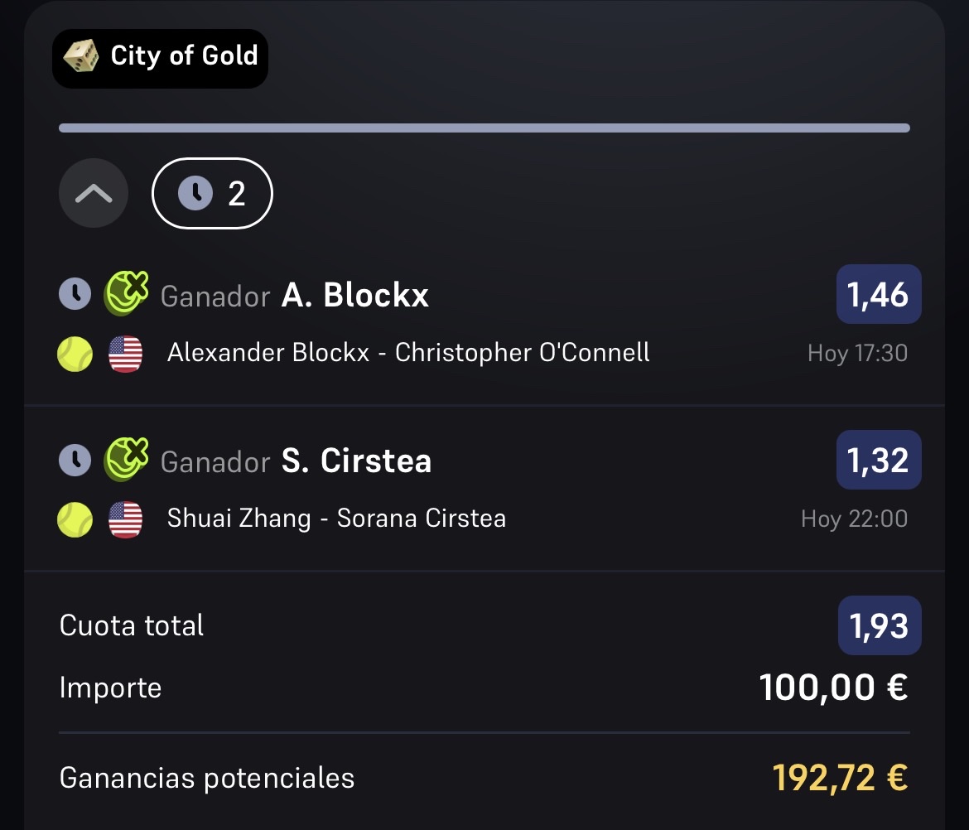Click the 100,00 € stake amount

click(834, 688)
